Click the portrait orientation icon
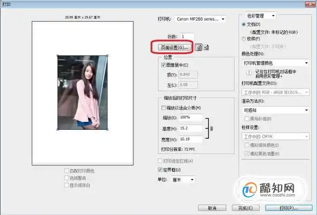The image size is (317, 215). [199, 47]
